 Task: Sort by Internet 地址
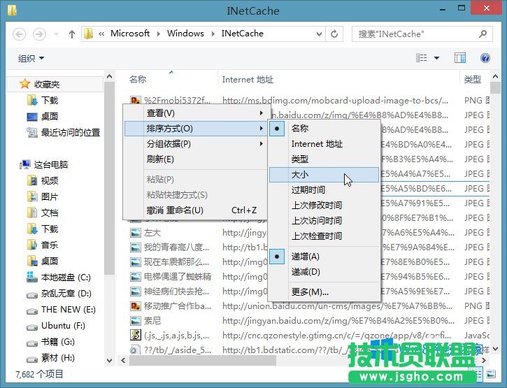[324, 144]
